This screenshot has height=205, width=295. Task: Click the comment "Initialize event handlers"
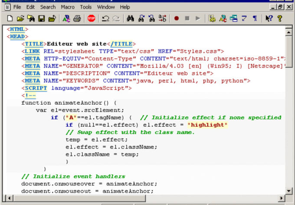coord(73,176)
